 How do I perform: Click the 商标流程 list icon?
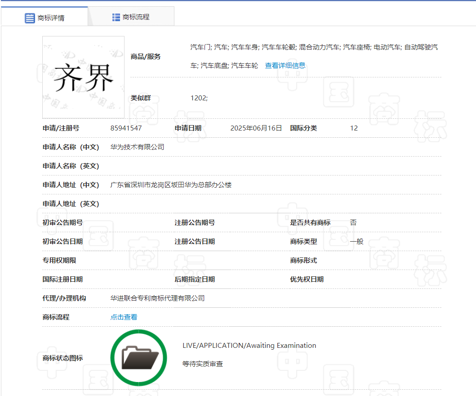[x=116, y=17]
